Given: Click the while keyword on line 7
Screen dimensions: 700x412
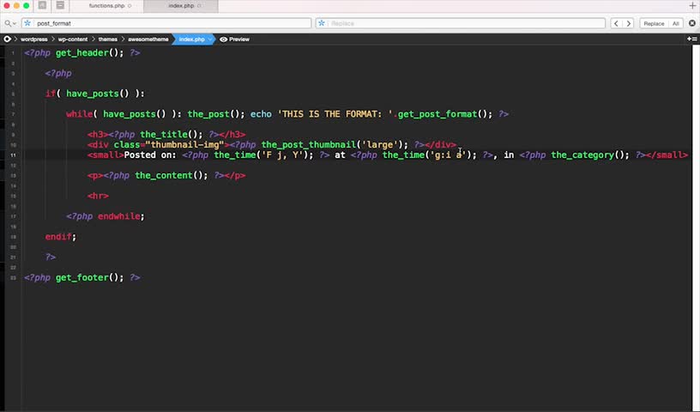Looking at the screenshot, I should (x=80, y=114).
